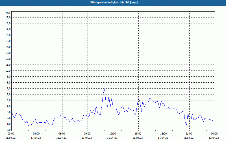
Task: Select the 06:00 tick label
Action: pyautogui.click(x=62, y=134)
